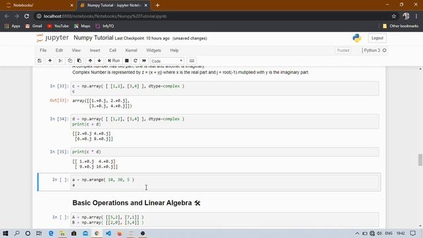
Task: Open the Help menu
Action: click(174, 50)
